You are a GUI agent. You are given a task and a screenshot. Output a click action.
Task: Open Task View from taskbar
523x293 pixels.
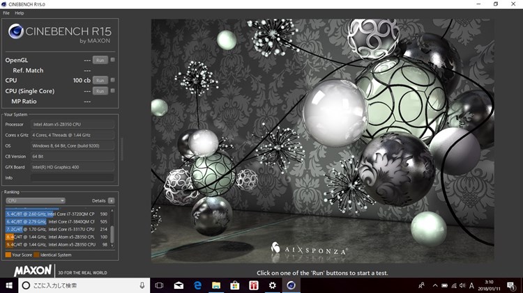(160, 285)
